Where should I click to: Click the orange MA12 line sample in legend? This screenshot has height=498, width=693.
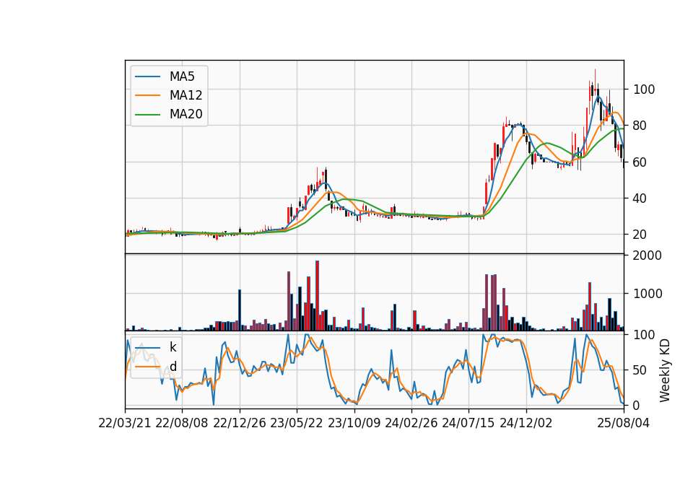click(147, 95)
